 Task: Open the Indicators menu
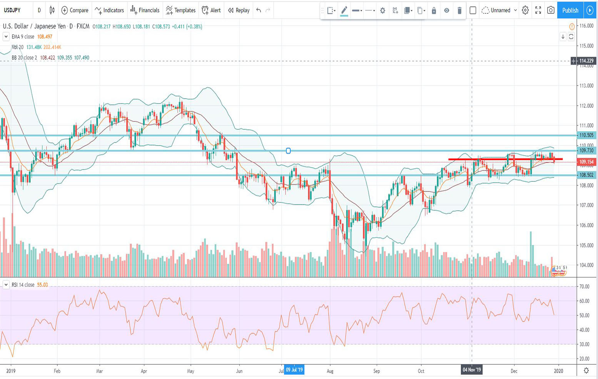click(x=109, y=10)
